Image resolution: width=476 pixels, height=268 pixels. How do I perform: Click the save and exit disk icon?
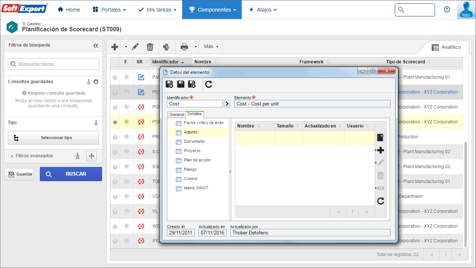(192, 84)
